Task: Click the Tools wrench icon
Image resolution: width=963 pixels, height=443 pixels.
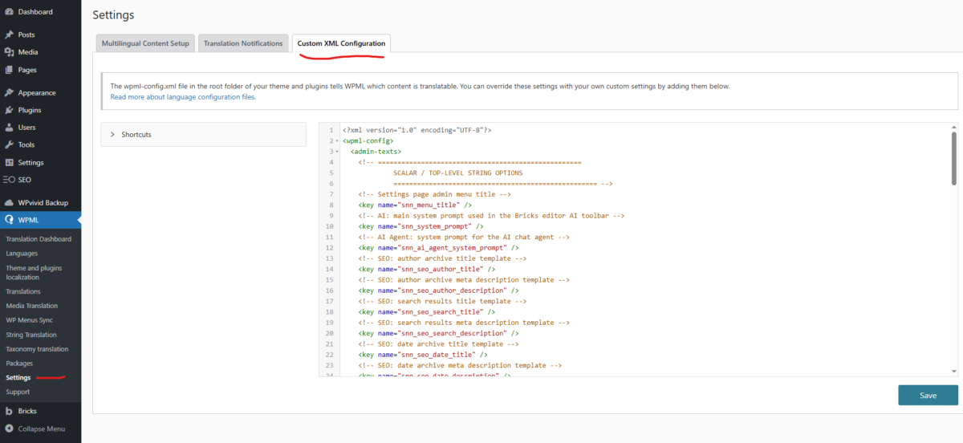Action: coord(9,145)
